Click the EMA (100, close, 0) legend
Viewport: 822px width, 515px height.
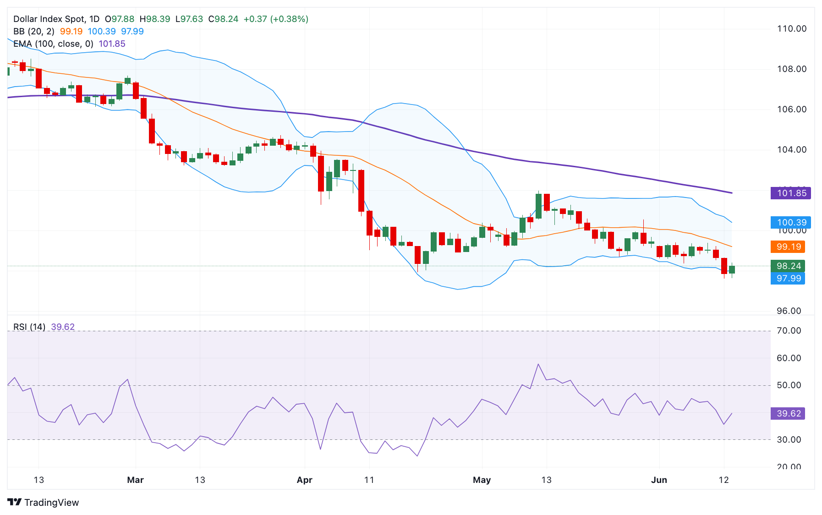(53, 44)
